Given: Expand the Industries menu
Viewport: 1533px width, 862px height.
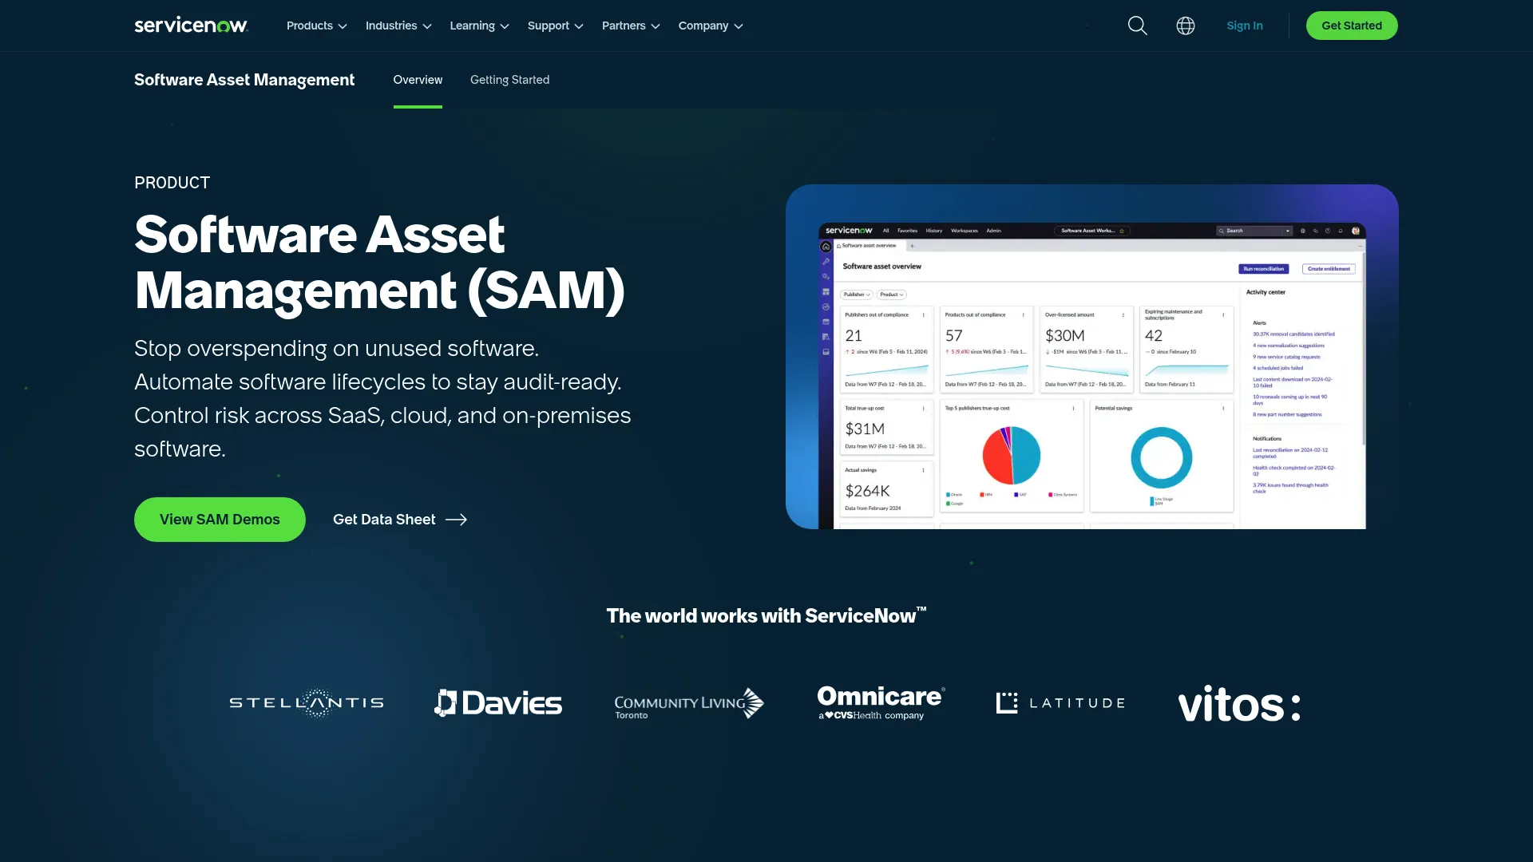Looking at the screenshot, I should click(398, 26).
